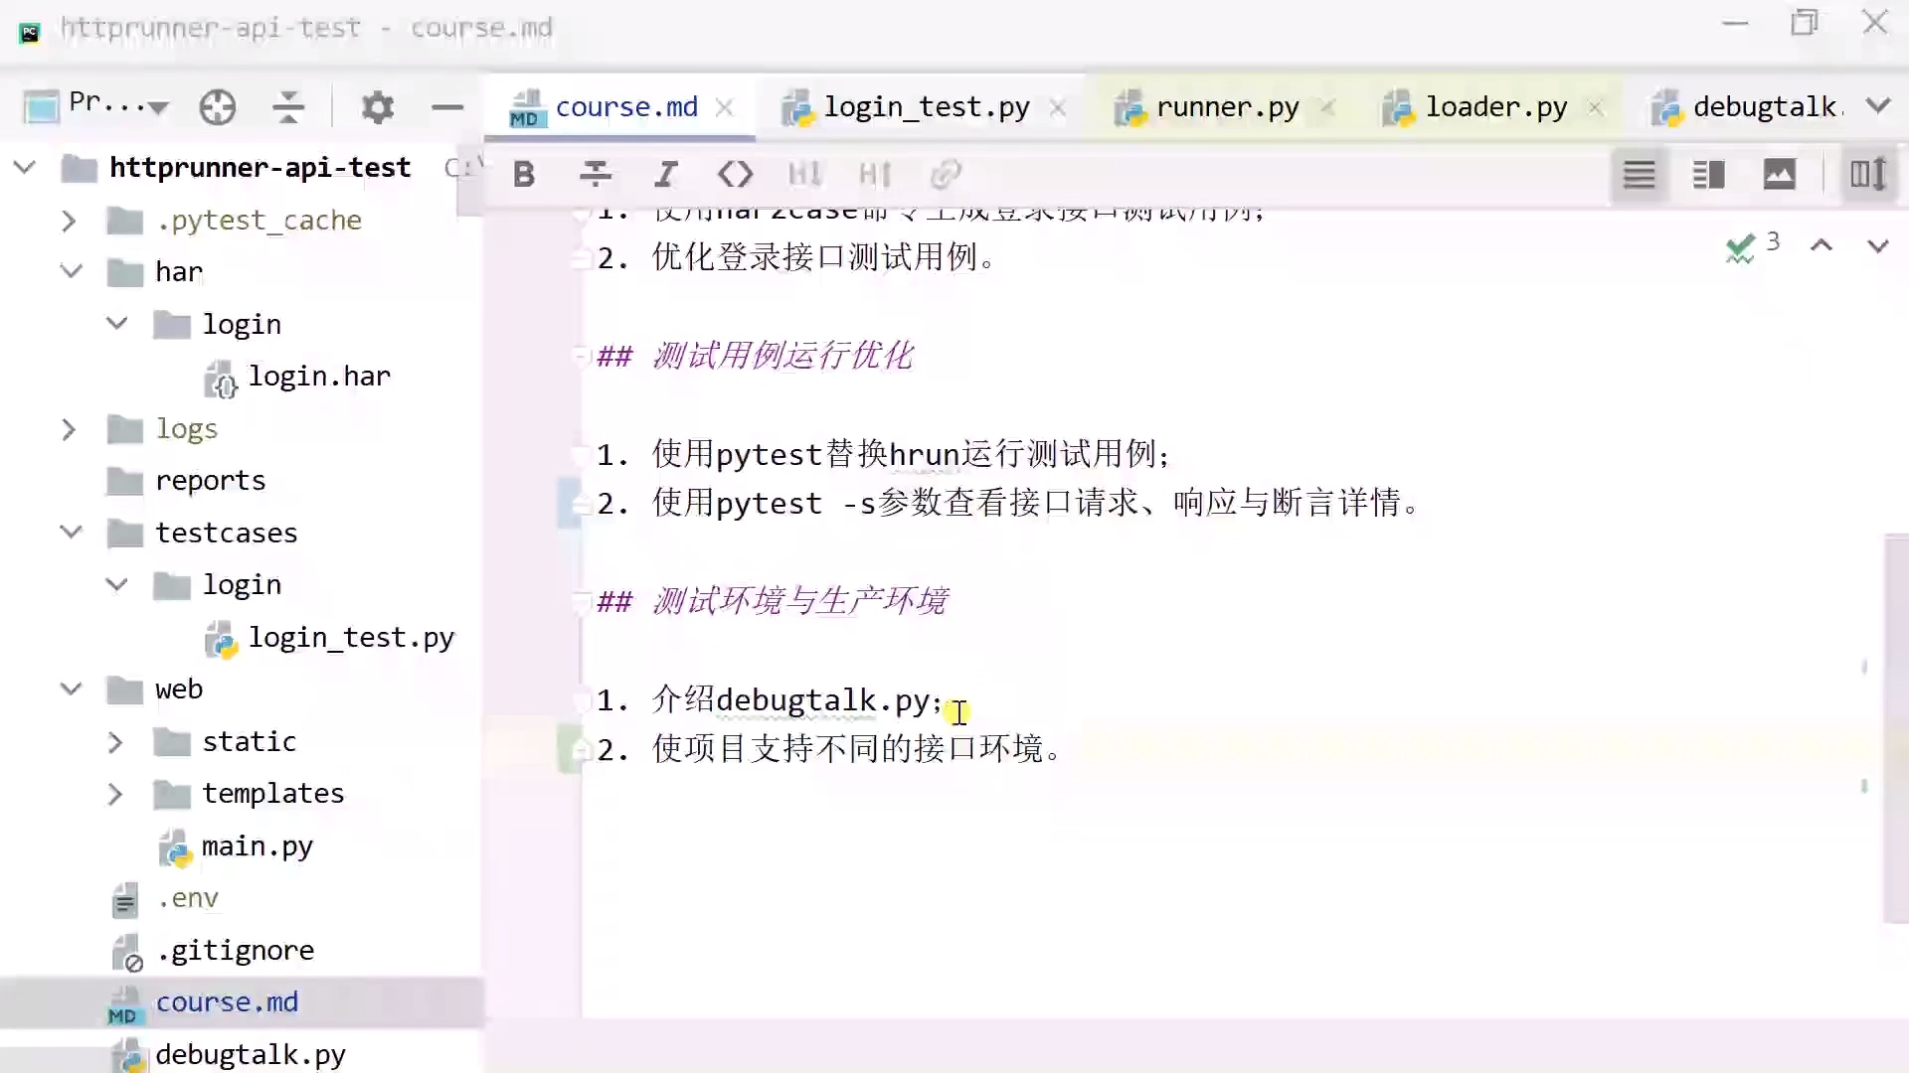This screenshot has height=1073, width=1909.
Task: Open project panel settings gear
Action: click(377, 107)
